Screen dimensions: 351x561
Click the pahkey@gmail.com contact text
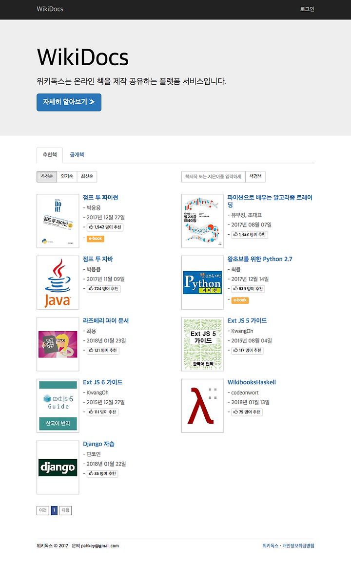pyautogui.click(x=100, y=546)
